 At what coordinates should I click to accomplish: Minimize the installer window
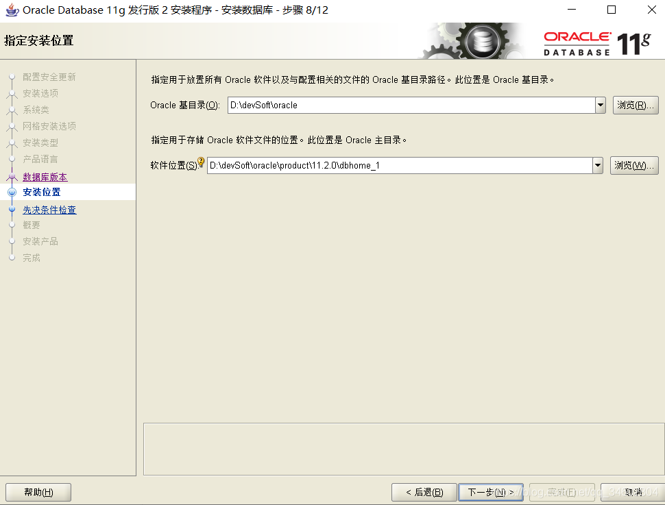[572, 10]
